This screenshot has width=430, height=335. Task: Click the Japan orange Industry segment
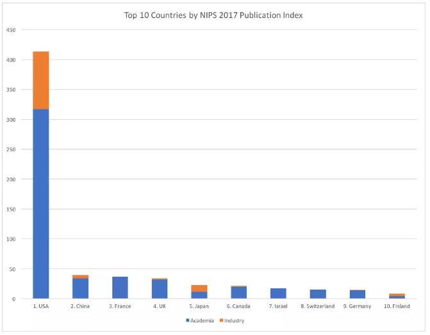click(199, 288)
